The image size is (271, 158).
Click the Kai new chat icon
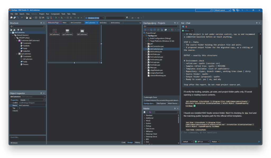point(183,27)
